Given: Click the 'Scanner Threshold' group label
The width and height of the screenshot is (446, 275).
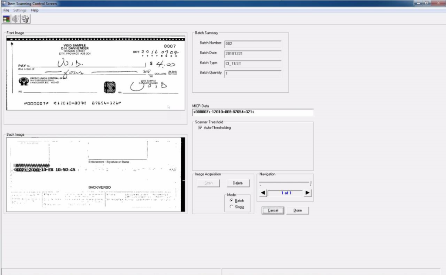Looking at the screenshot, I should pyautogui.click(x=209, y=122).
